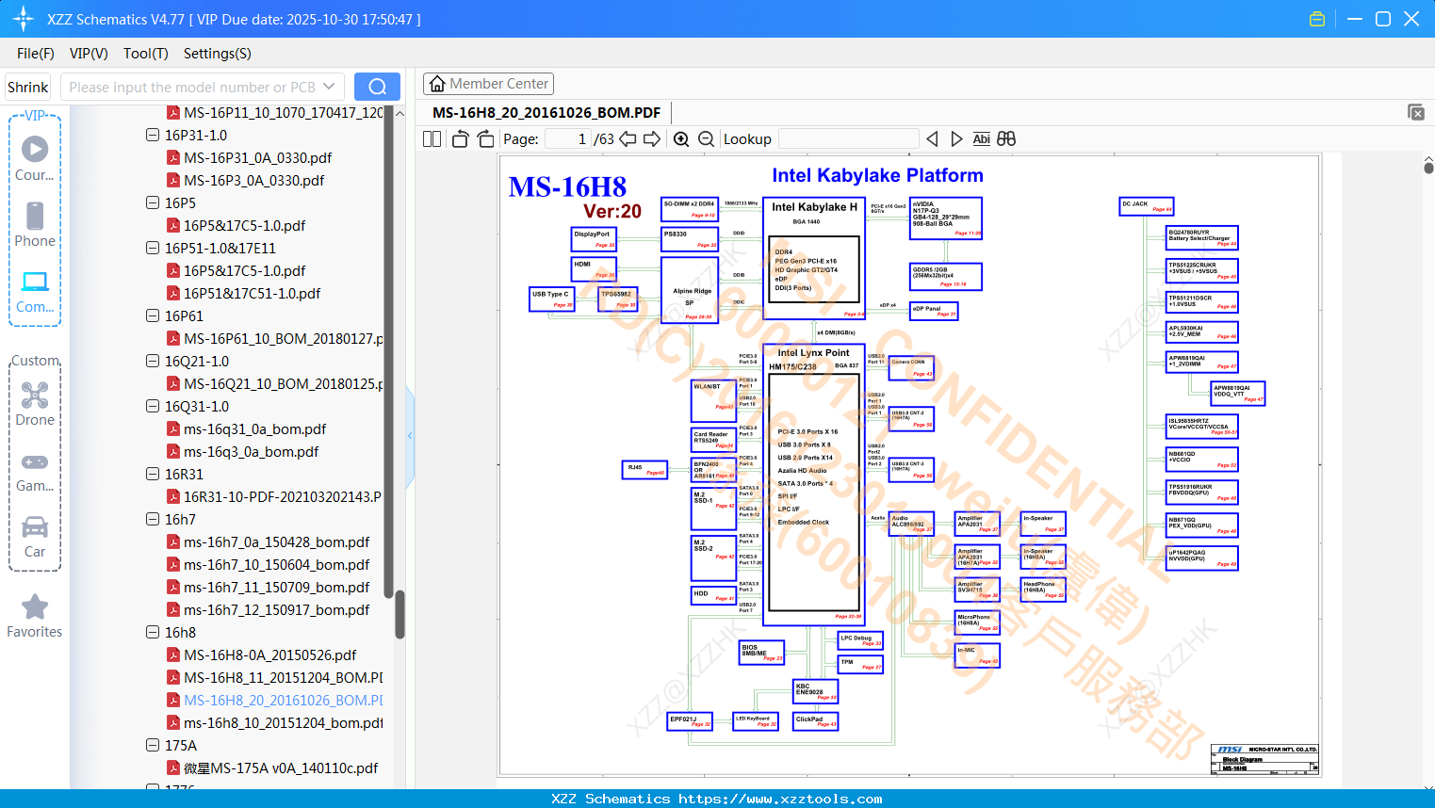Image resolution: width=1435 pixels, height=808 pixels.
Task: Open MS-16H8-0A_20150526.pdf
Action: [269, 654]
